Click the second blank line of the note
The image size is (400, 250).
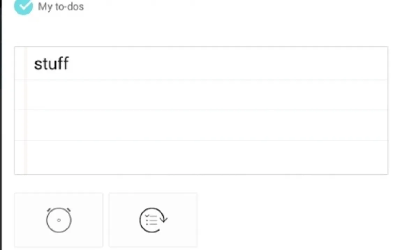[206, 95]
